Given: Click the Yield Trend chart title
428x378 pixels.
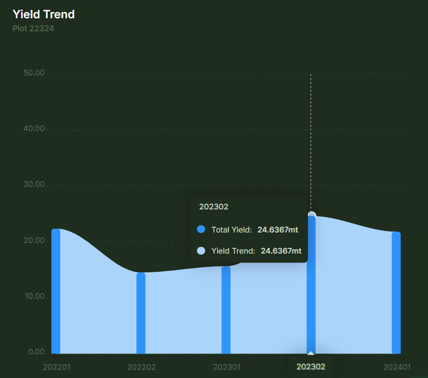Looking at the screenshot, I should (44, 14).
